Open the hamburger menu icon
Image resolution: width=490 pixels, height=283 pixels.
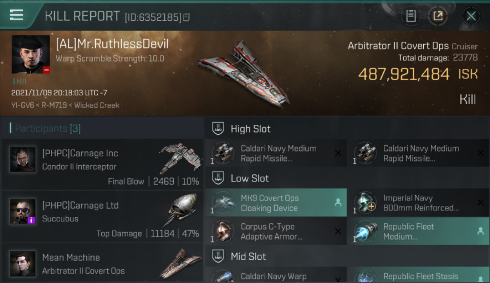pyautogui.click(x=17, y=15)
